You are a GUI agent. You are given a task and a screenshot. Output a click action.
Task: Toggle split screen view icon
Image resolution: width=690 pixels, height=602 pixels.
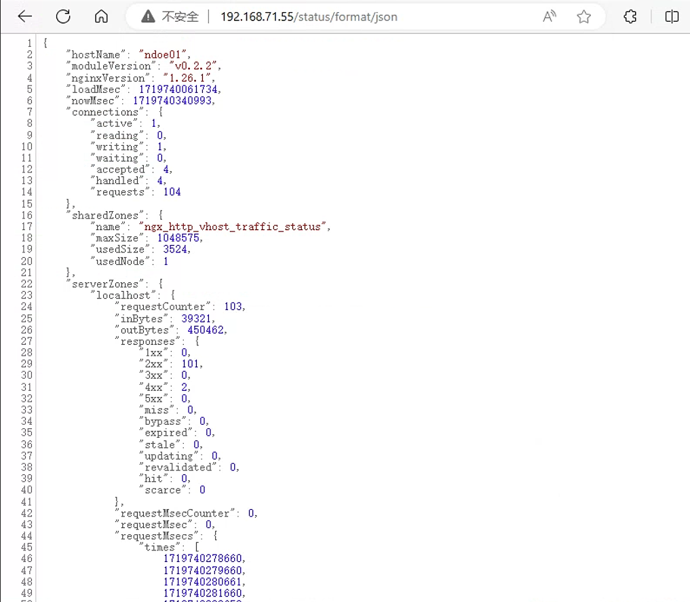[672, 17]
